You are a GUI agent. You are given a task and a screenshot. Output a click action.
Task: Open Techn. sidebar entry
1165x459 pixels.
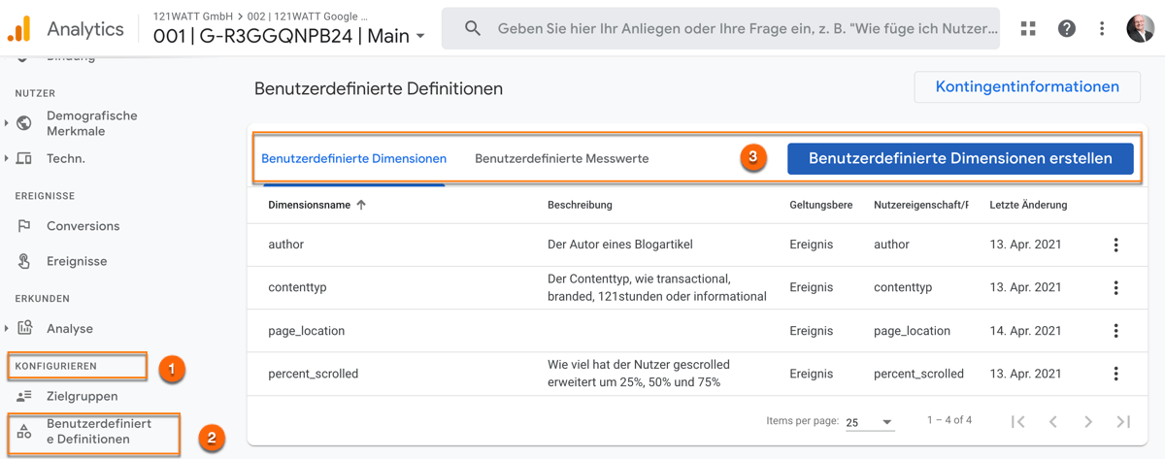pyautogui.click(x=66, y=158)
